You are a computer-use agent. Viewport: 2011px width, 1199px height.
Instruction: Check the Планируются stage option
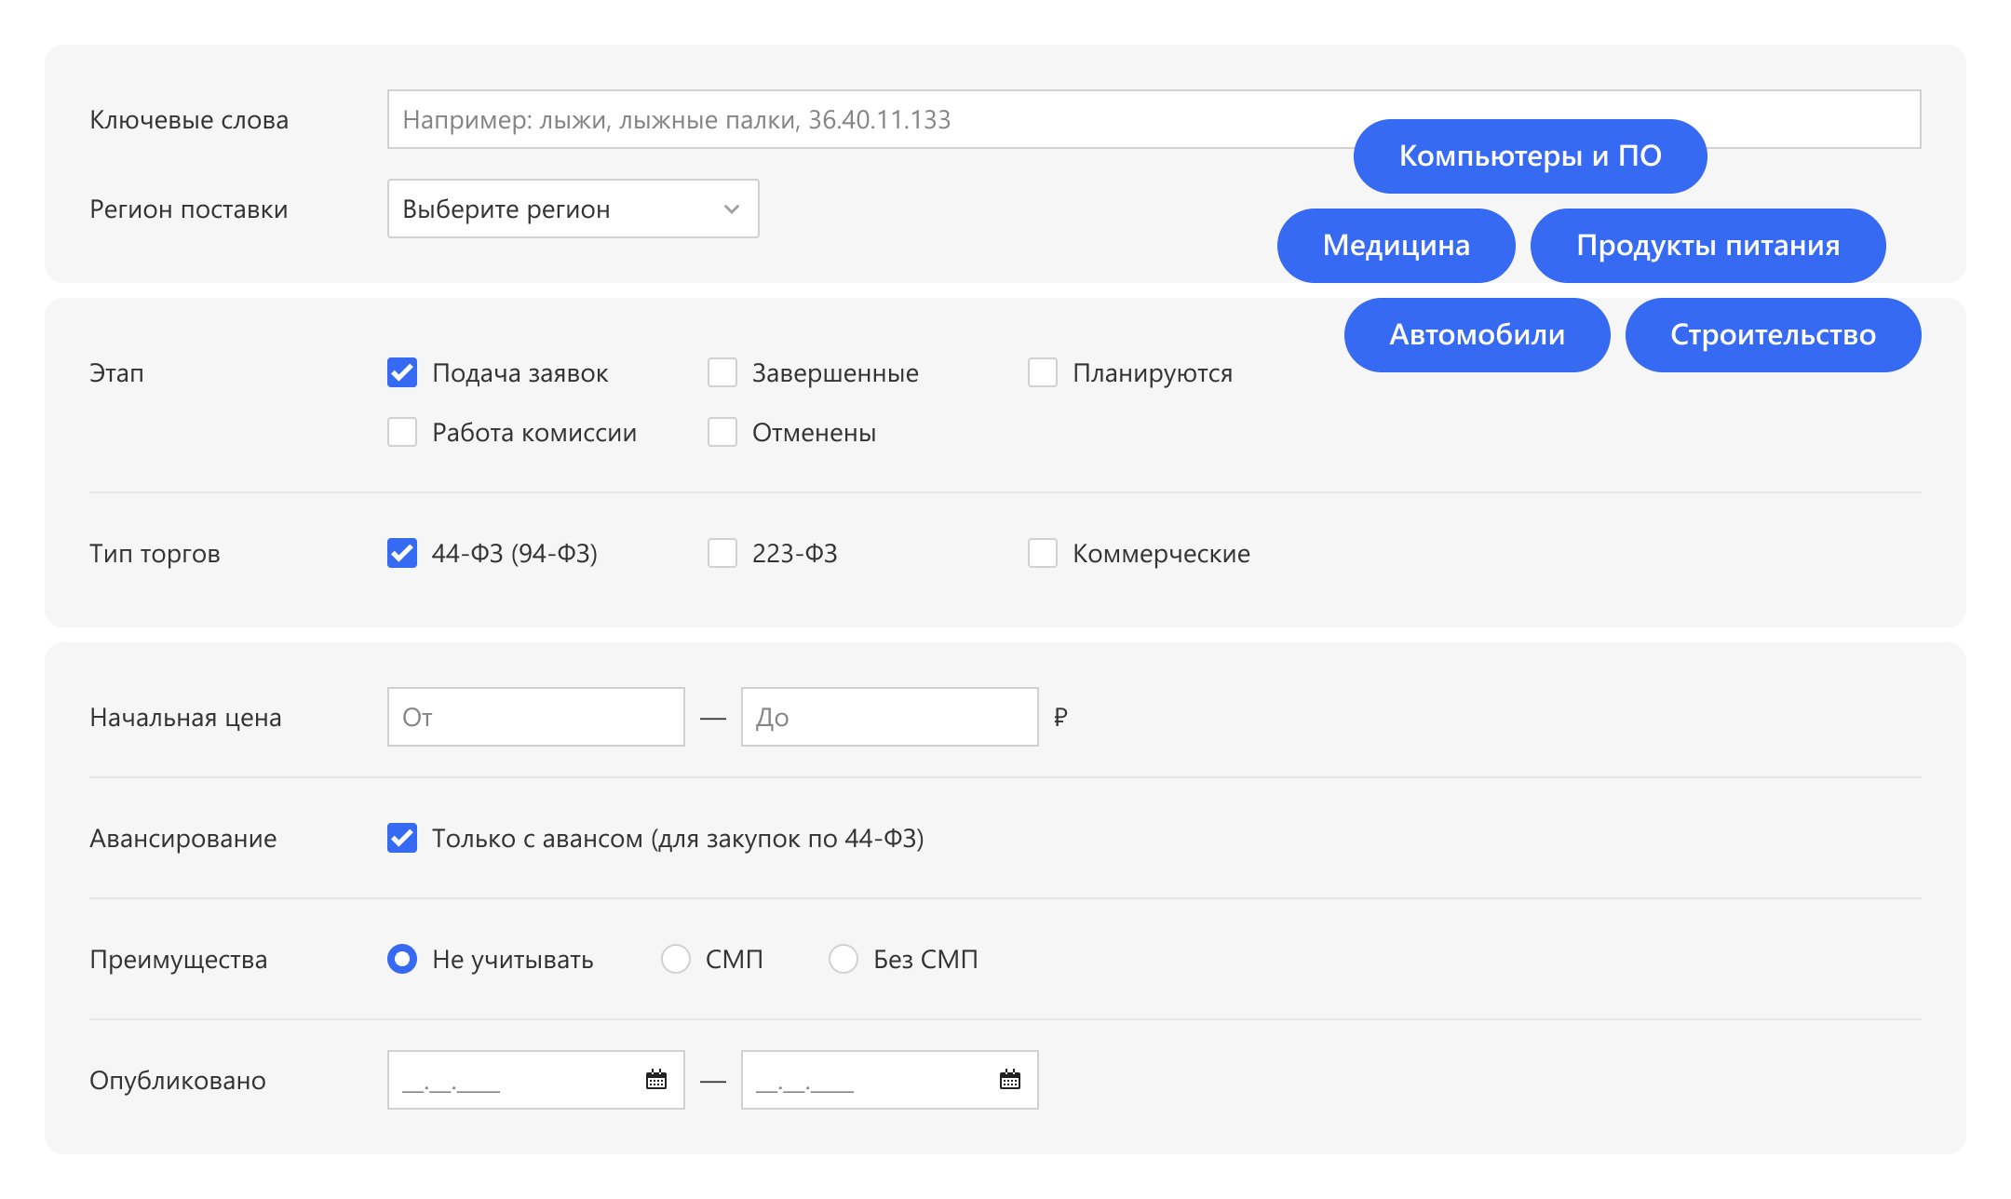tap(1043, 373)
